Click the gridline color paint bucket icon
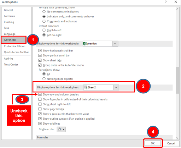This screenshot has height=148, width=181. pyautogui.click(x=60, y=129)
